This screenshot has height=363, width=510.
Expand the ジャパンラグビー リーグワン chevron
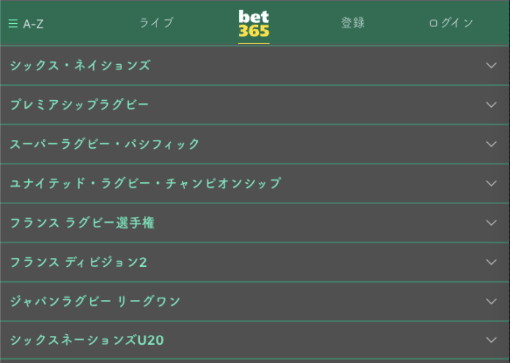click(491, 302)
